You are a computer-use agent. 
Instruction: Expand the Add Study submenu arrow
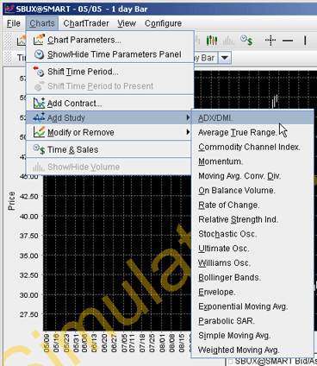(188, 117)
